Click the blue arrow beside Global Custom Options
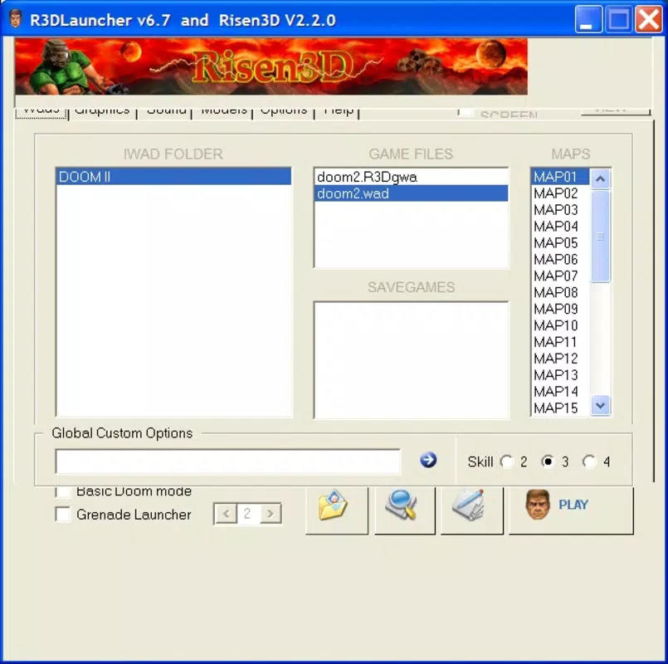 pos(428,461)
